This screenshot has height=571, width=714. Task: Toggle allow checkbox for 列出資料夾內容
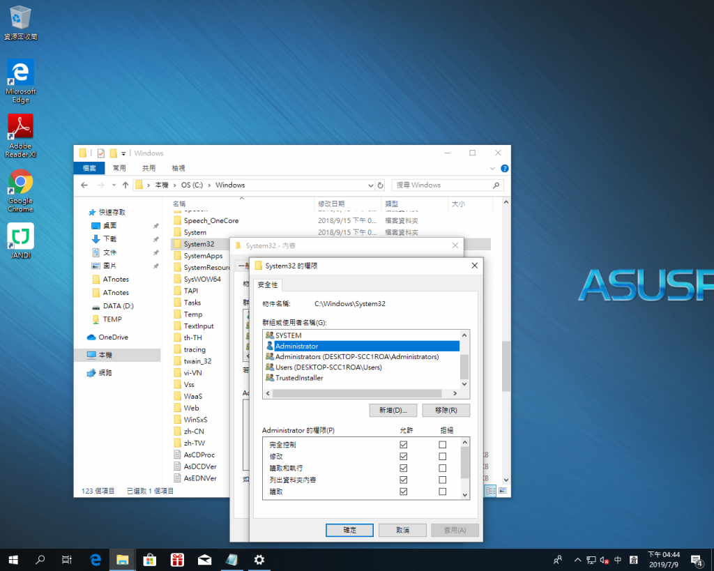pos(404,480)
